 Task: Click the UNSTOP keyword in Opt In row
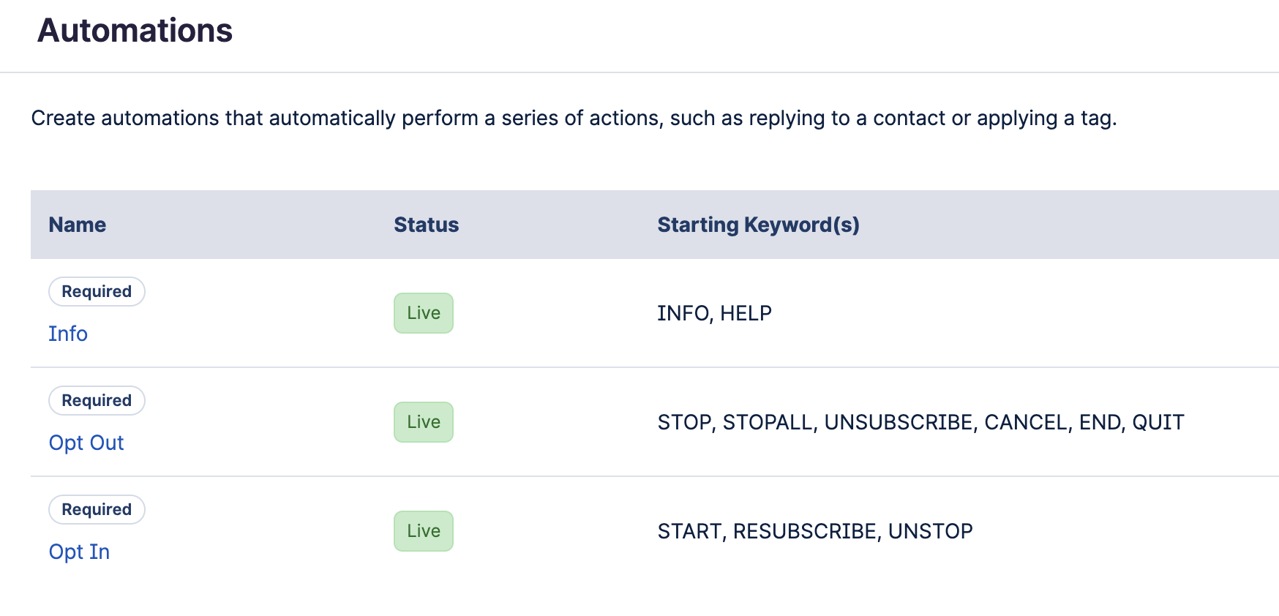click(931, 531)
